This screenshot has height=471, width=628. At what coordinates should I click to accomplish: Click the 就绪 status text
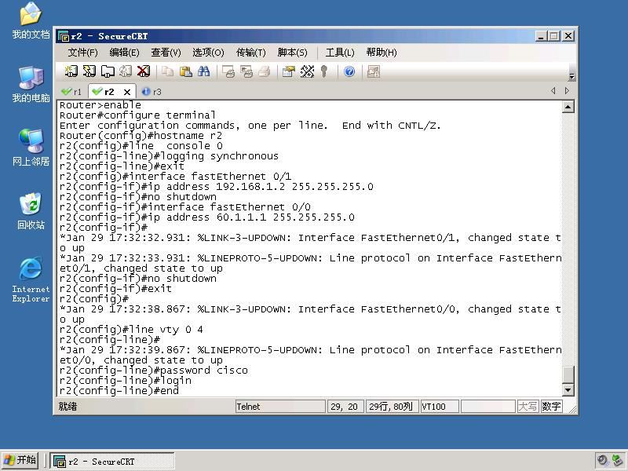coord(68,407)
